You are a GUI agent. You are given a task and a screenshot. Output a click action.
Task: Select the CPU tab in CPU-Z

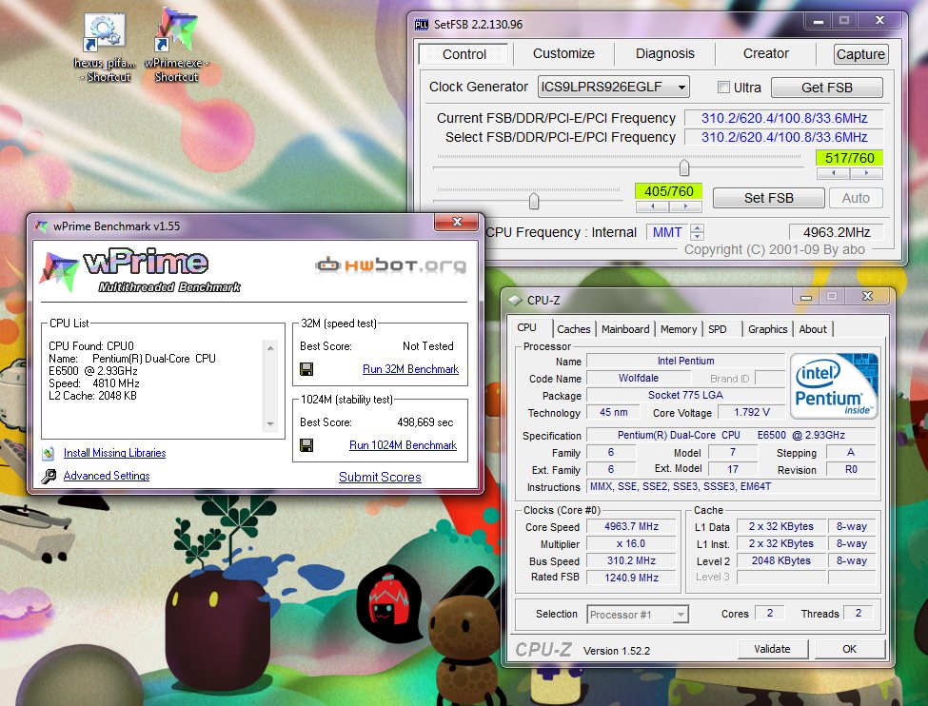pos(526,327)
